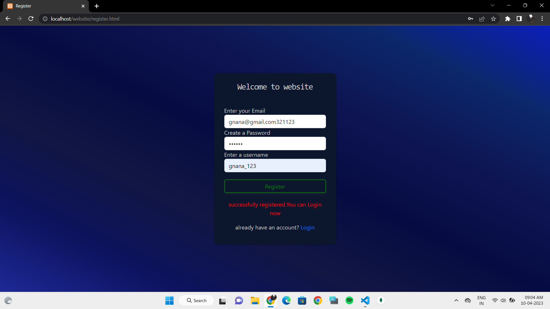
Task: Open taskbar Search box
Action: click(197, 300)
